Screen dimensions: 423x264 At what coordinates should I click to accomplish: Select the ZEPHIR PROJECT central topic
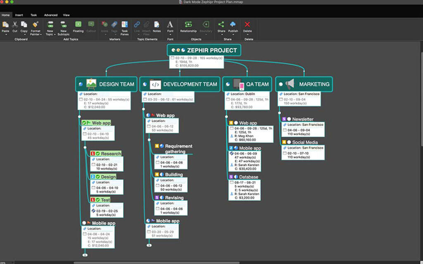click(x=204, y=50)
